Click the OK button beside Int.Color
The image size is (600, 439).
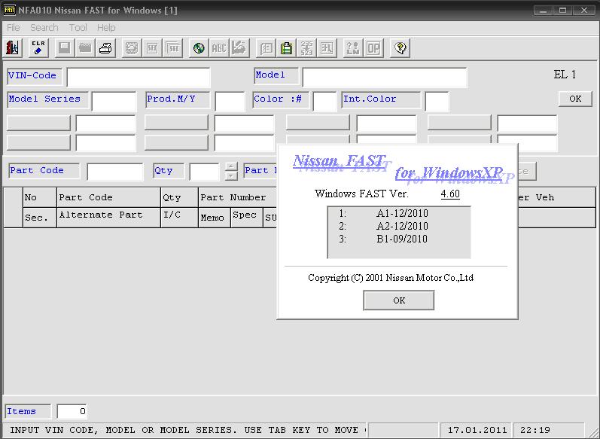(x=575, y=99)
